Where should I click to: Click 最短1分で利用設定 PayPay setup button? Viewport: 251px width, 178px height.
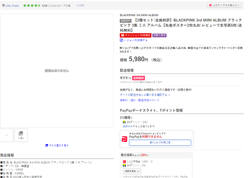tap(160, 143)
